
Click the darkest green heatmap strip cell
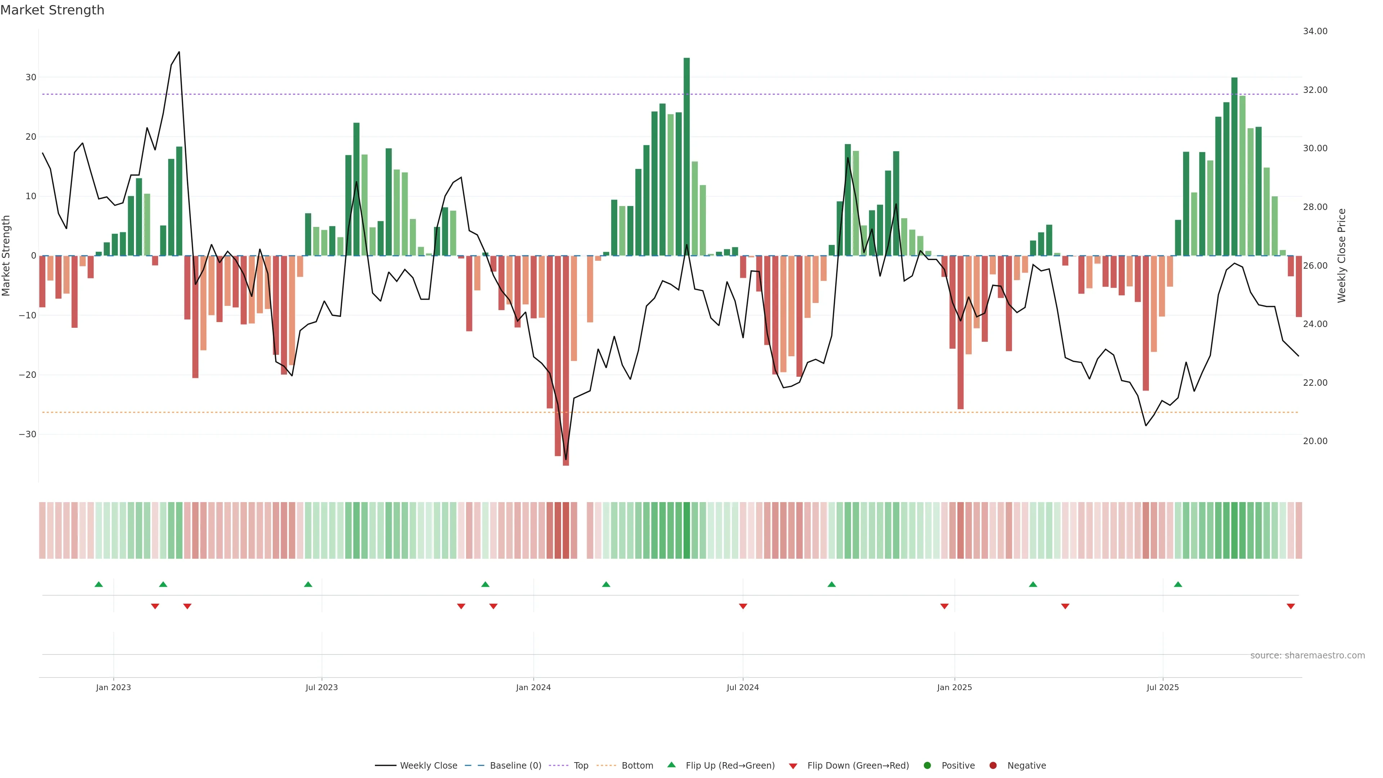click(x=687, y=531)
